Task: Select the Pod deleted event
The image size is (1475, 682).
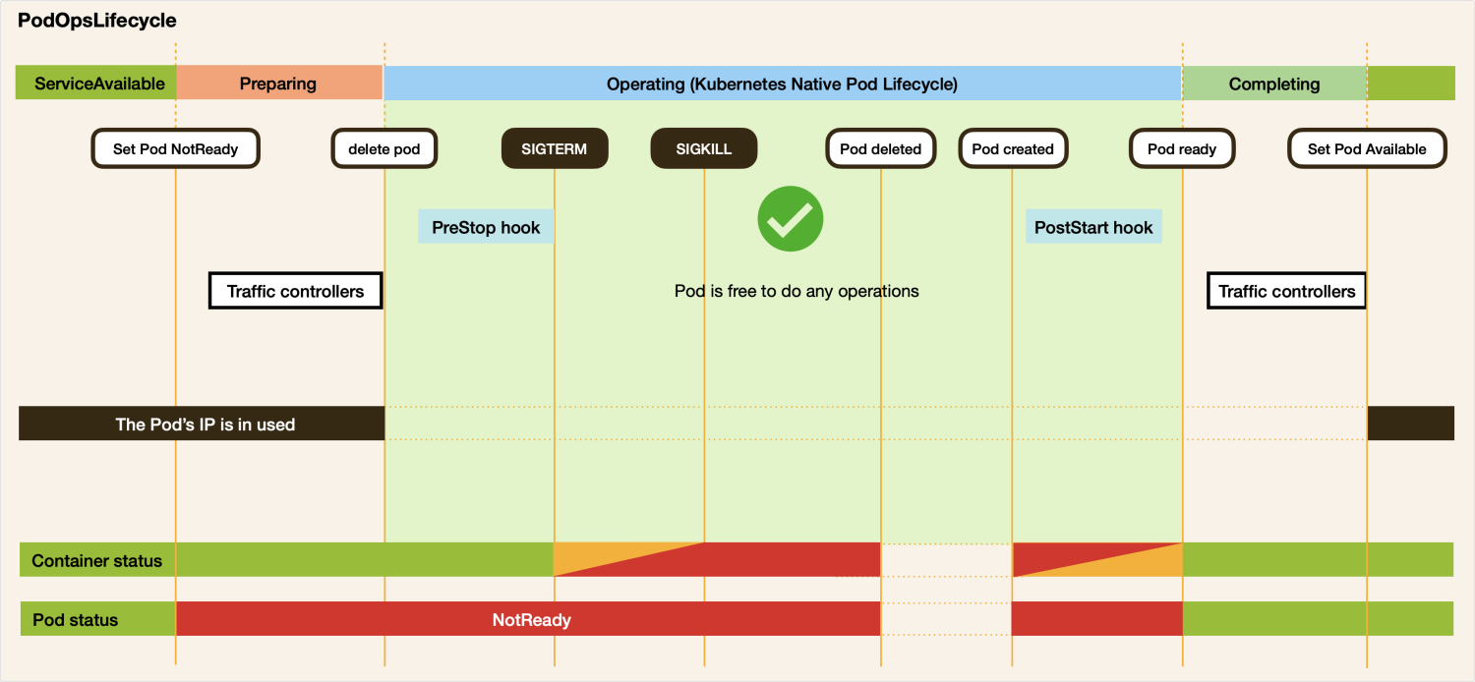Action: click(880, 147)
